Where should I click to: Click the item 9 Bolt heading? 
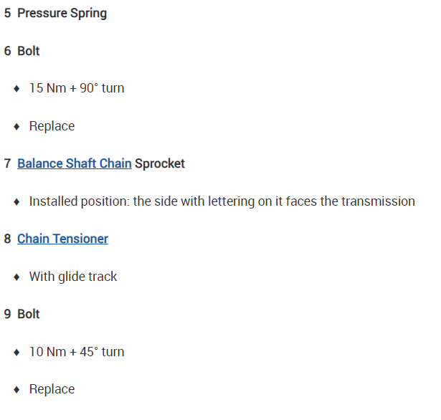point(29,314)
